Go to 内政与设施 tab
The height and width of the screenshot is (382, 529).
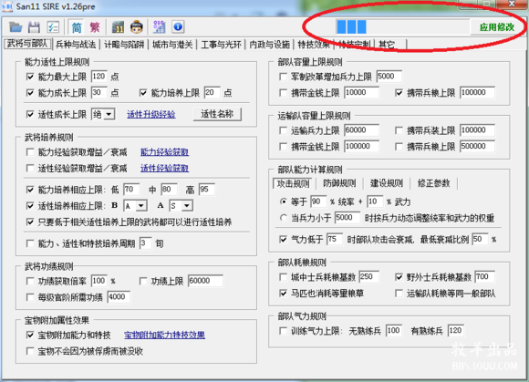coord(270,45)
